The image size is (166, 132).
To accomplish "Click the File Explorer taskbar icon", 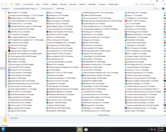I will click(80, 129).
